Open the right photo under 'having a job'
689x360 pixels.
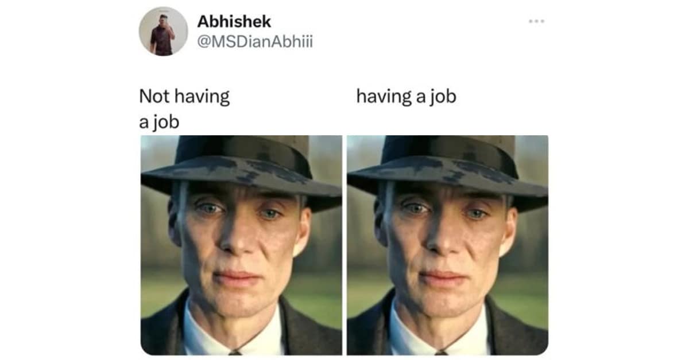[x=447, y=245]
